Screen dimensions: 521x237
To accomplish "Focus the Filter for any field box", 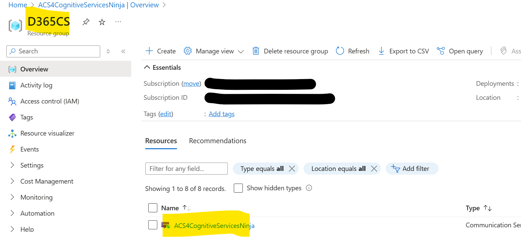I will (186, 169).
